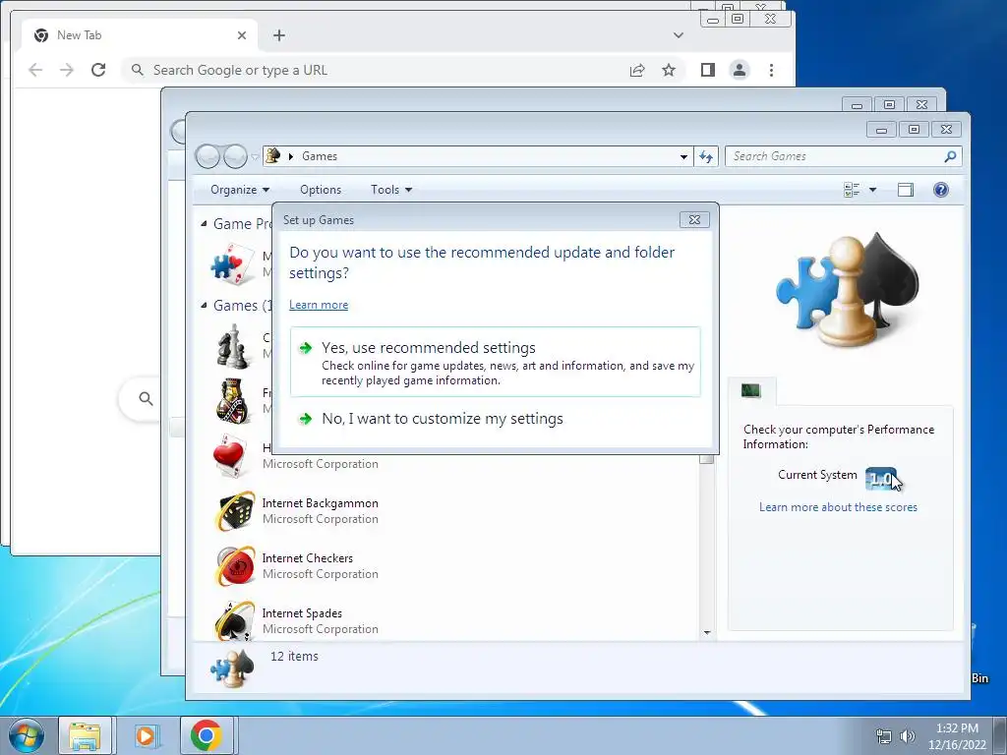This screenshot has width=1007, height=755.
Task: Click the Chrome forward arrow
Action: tap(67, 70)
